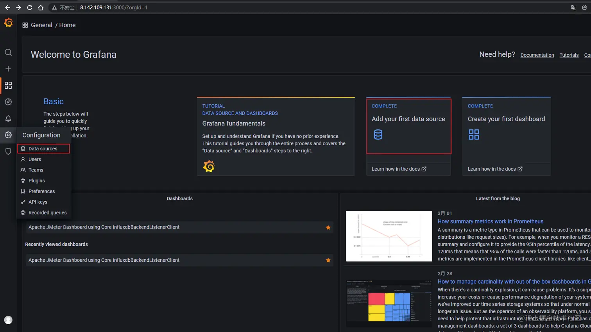
Task: Toggle the browser translate icon in address bar
Action: pyautogui.click(x=573, y=7)
